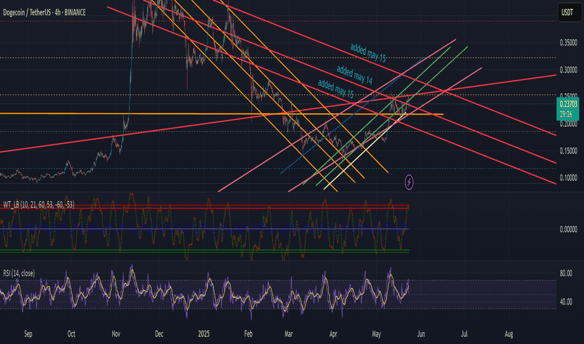Click the 0.15000 price axis label
Viewport: 584px width, 344px height.
click(568, 151)
